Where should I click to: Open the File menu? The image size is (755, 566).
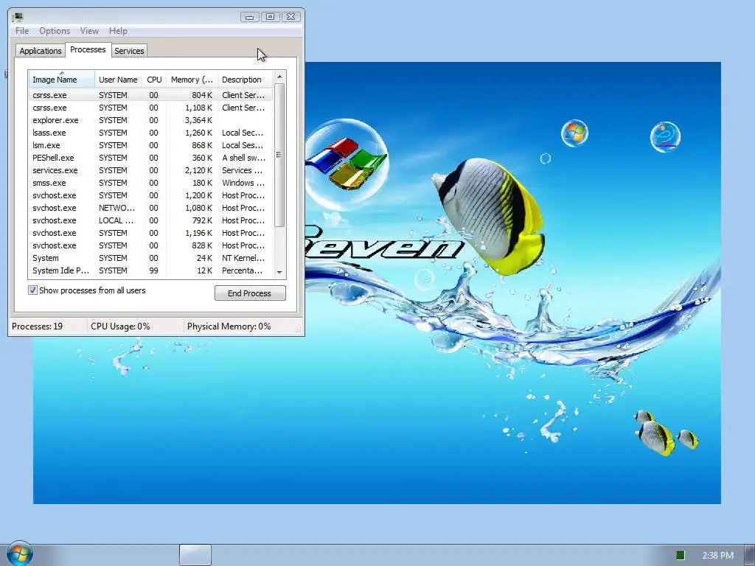tap(22, 31)
